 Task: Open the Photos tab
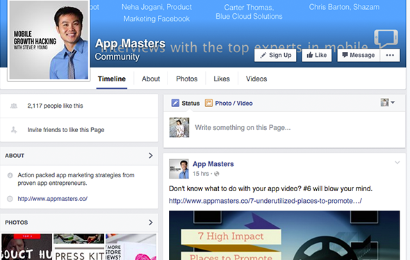(x=187, y=79)
